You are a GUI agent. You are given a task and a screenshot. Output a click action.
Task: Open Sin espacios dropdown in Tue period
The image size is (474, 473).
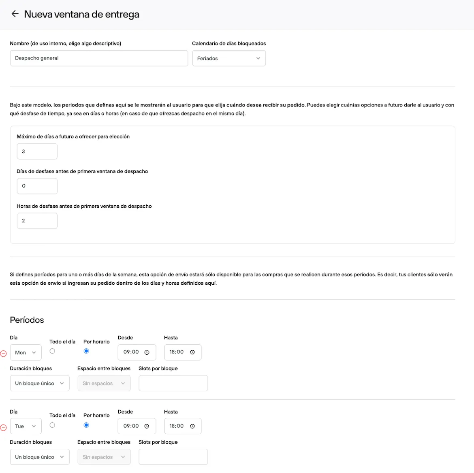tap(104, 457)
